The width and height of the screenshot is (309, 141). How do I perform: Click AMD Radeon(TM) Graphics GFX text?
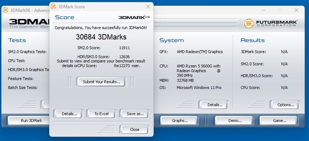(200, 52)
